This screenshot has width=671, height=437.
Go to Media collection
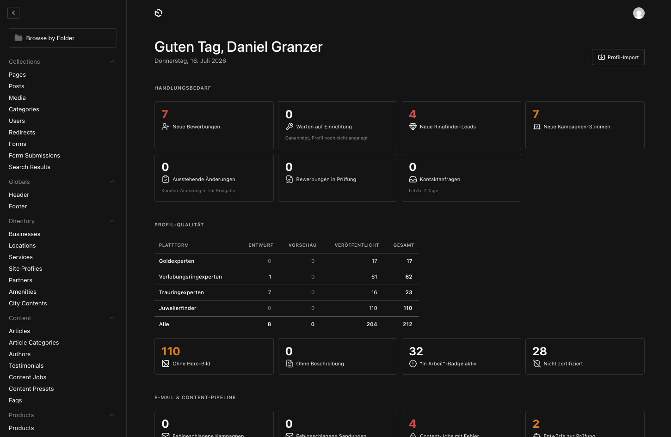click(17, 97)
